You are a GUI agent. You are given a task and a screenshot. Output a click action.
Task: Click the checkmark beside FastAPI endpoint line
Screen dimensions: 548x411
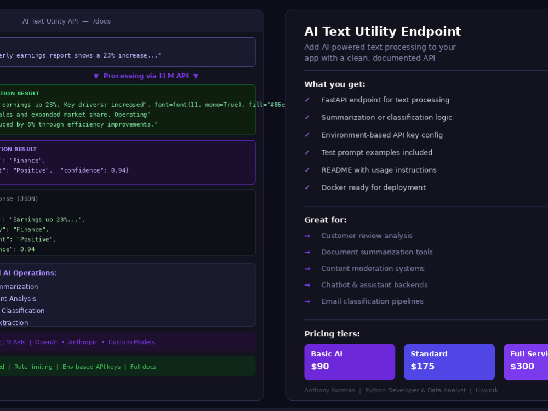click(307, 100)
